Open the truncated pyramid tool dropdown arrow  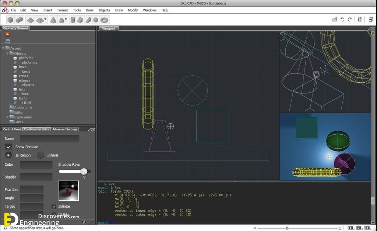[45, 19]
